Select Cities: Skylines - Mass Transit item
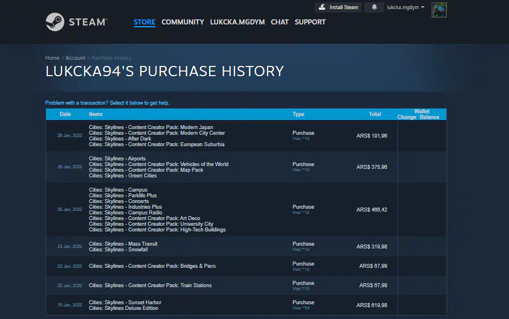This screenshot has width=509, height=319. (123, 244)
